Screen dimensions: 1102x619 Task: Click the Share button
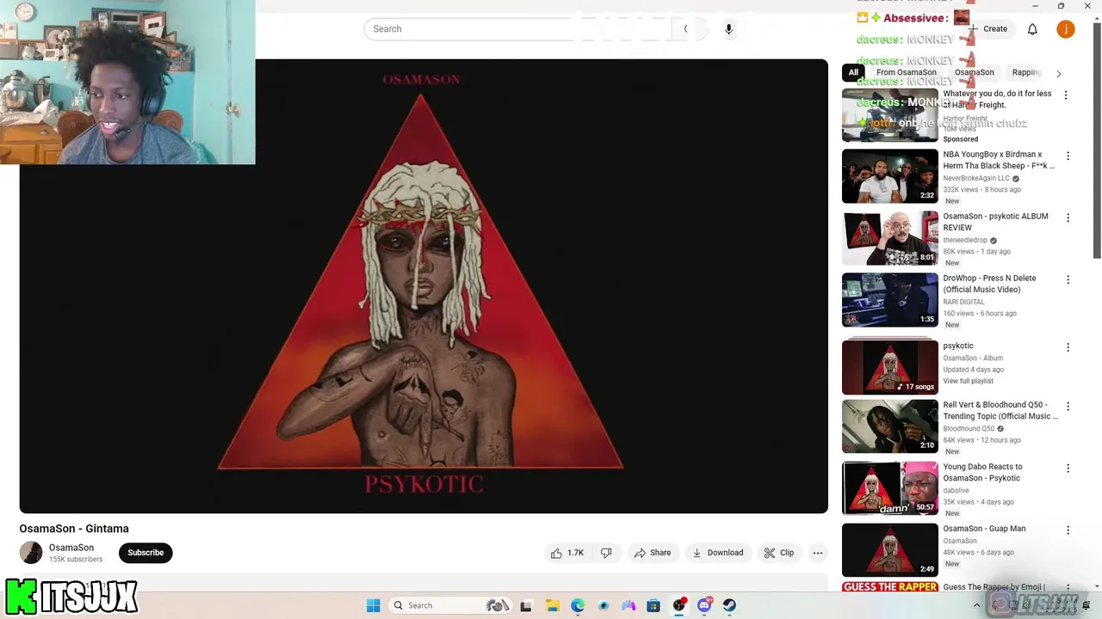[x=653, y=553]
